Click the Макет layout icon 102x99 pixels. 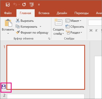click(x=68, y=21)
